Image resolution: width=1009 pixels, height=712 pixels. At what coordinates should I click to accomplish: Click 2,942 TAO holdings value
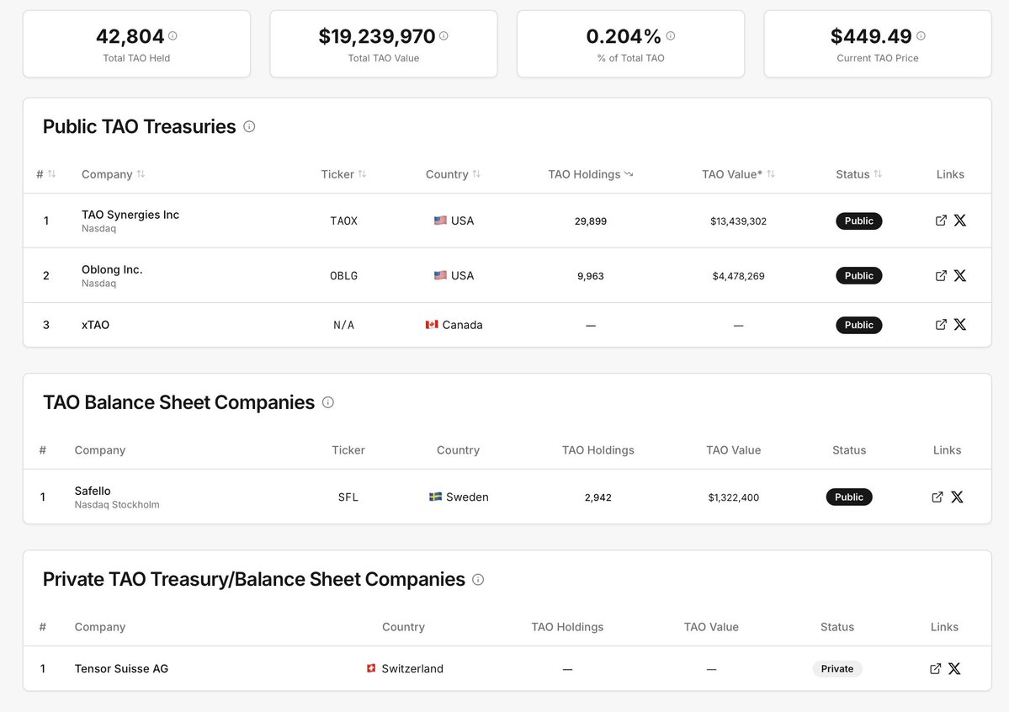tap(598, 497)
